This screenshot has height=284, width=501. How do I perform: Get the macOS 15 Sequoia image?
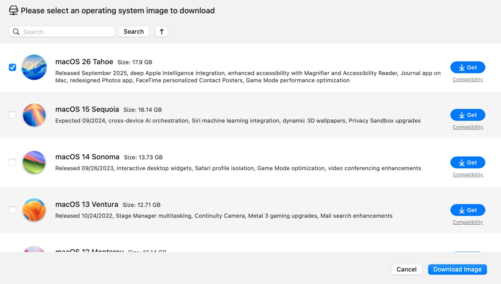click(468, 115)
